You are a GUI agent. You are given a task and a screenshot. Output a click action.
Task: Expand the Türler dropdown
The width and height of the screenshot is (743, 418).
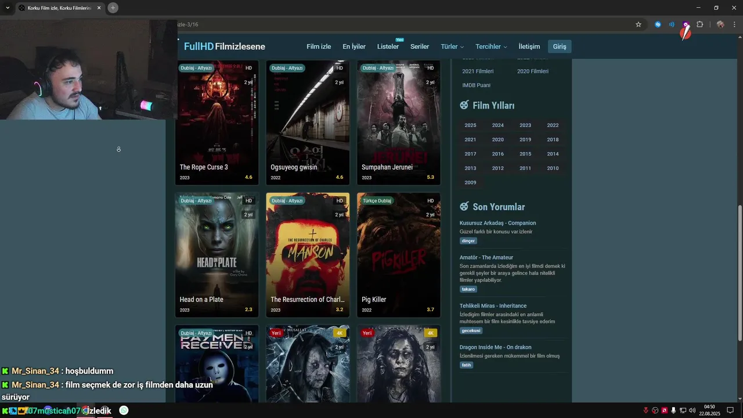pos(452,46)
